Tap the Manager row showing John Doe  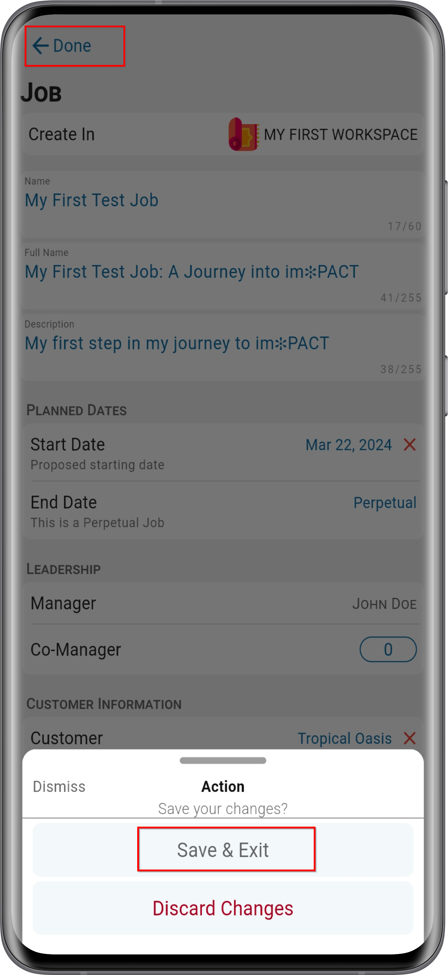click(223, 603)
